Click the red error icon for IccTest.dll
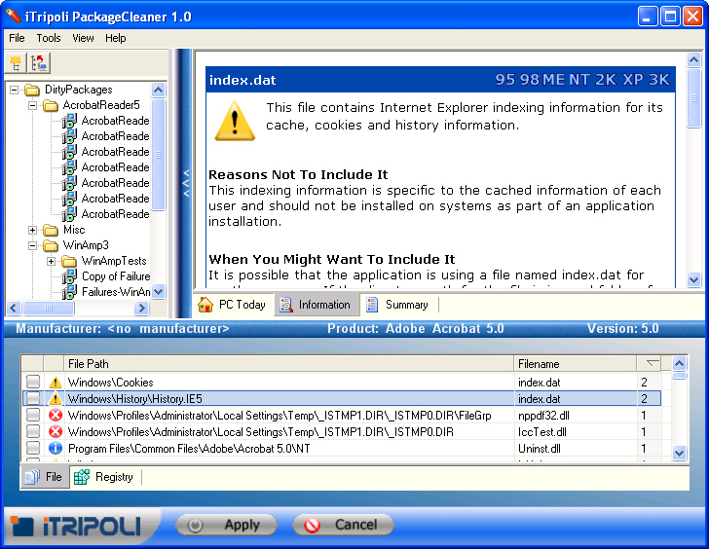This screenshot has height=549, width=709. [x=56, y=432]
